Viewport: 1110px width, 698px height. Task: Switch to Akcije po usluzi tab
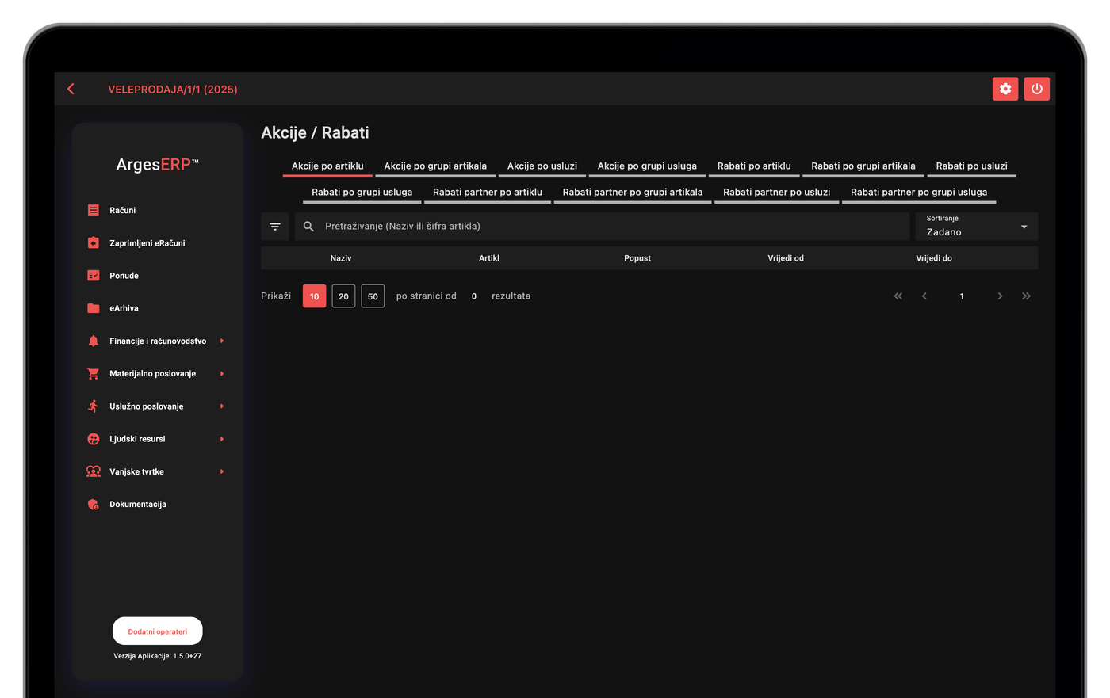pyautogui.click(x=542, y=166)
